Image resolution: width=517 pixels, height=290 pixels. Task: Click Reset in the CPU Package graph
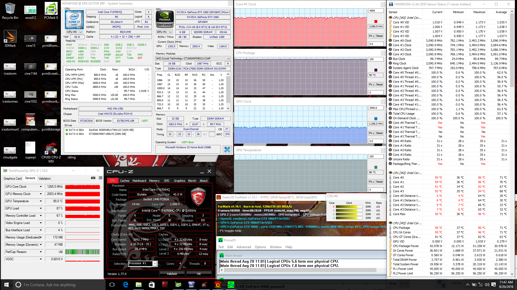pos(379,85)
